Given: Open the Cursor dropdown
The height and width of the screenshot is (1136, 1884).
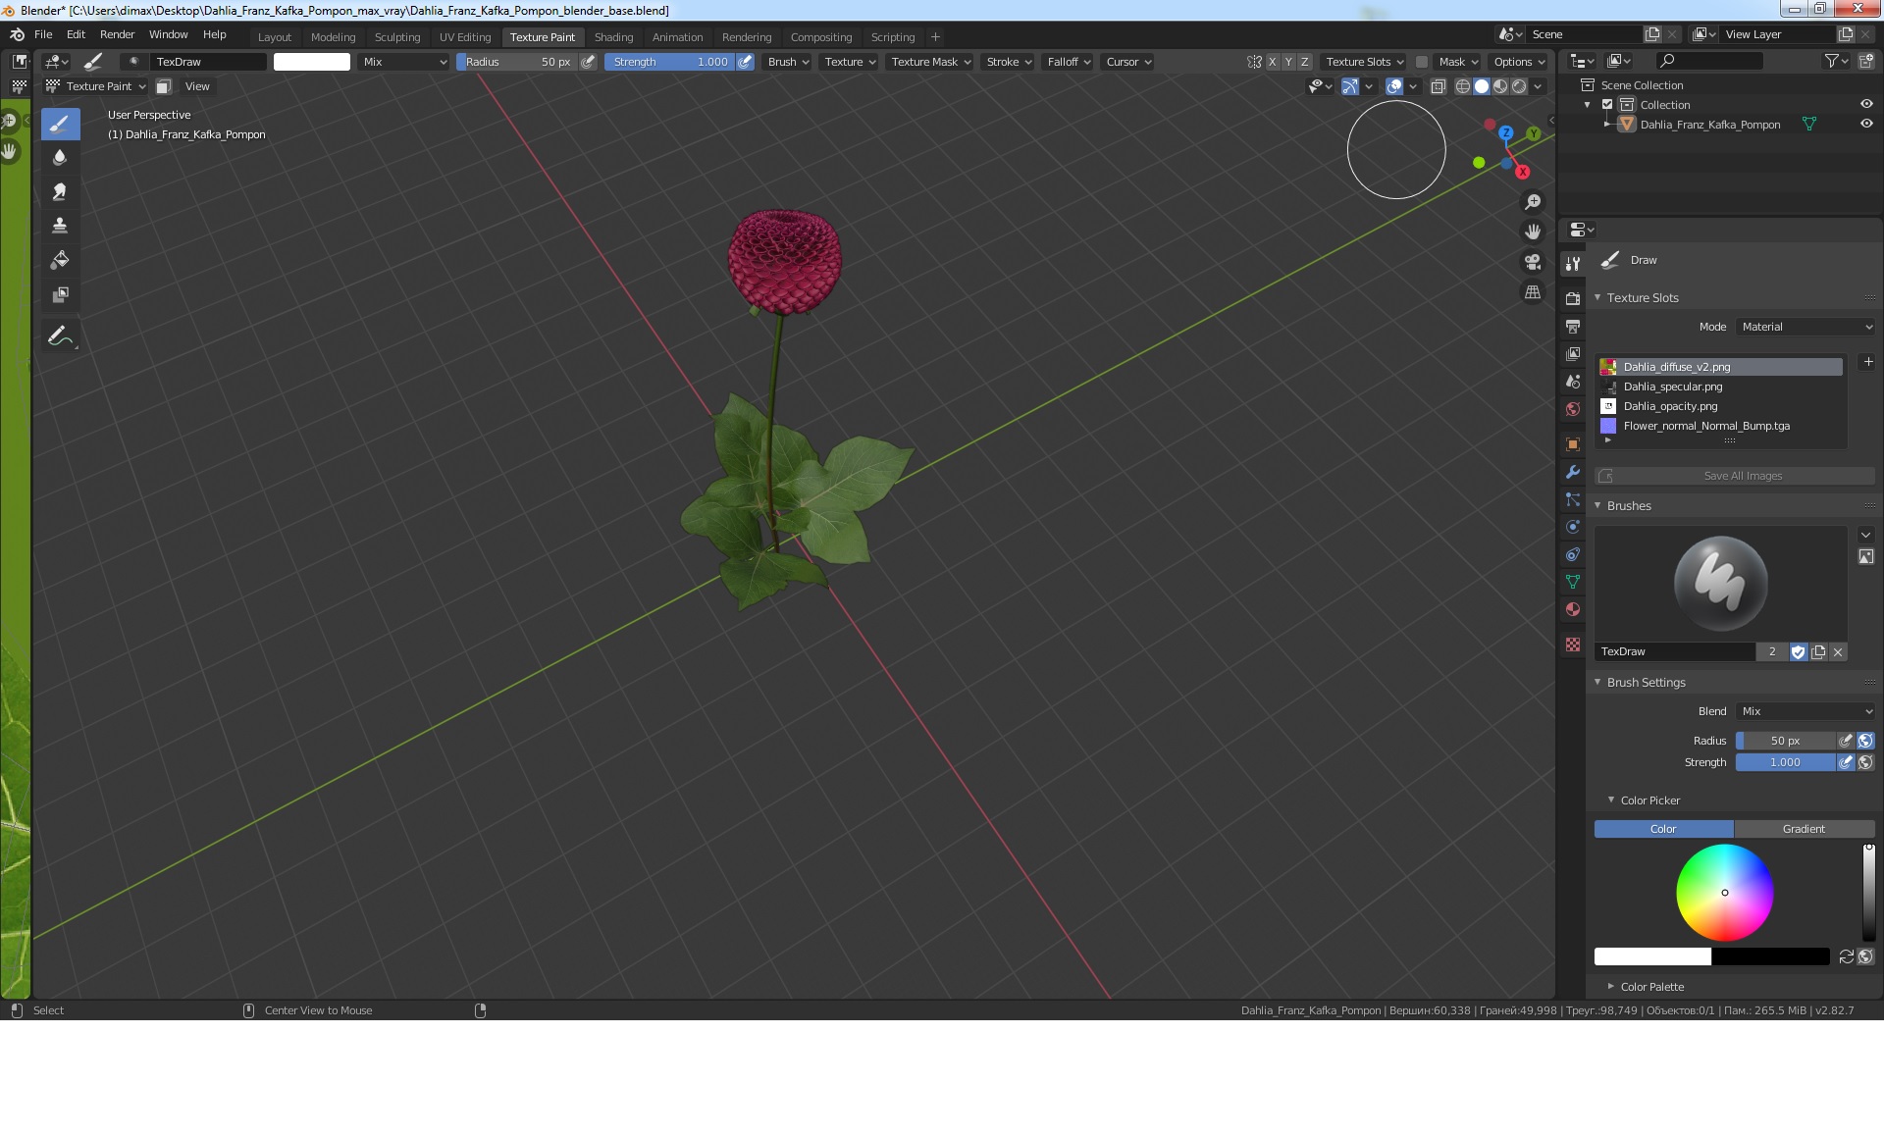Looking at the screenshot, I should 1128,62.
